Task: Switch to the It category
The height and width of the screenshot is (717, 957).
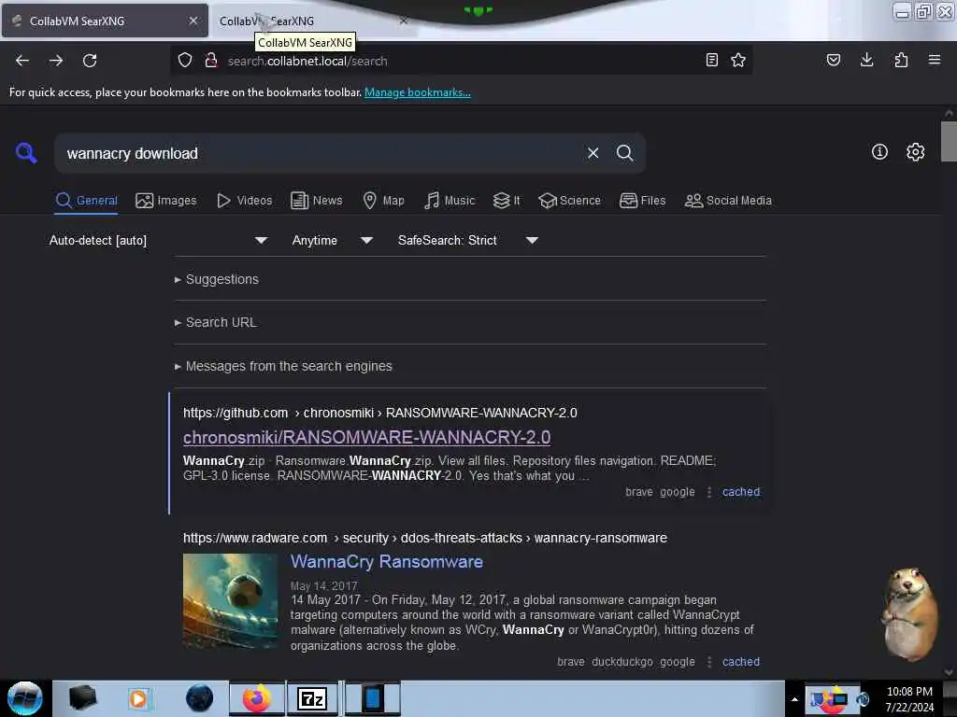Action: (x=507, y=201)
